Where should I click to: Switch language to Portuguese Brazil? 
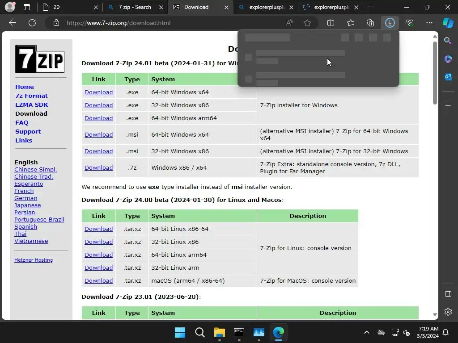[39, 220]
